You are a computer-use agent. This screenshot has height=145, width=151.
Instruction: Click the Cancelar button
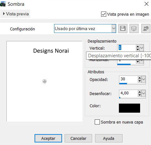point(78,138)
